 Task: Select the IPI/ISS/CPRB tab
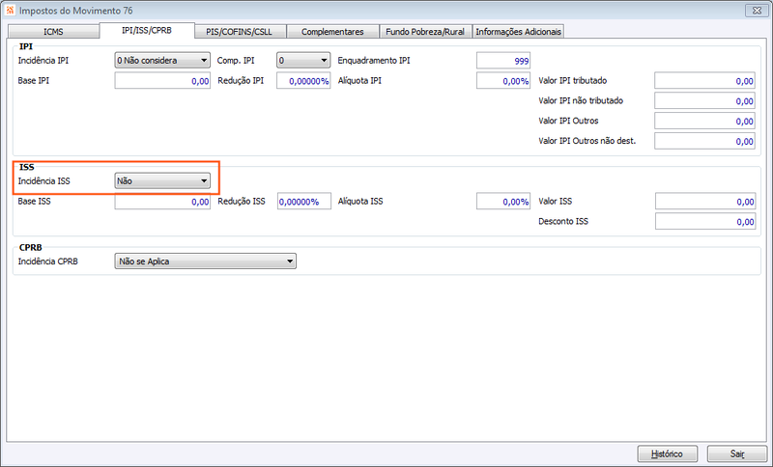[147, 31]
